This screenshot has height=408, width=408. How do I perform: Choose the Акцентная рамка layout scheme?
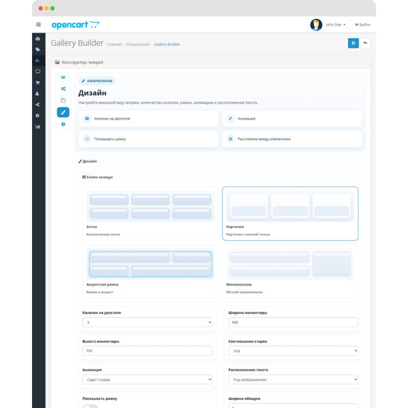pos(150,271)
